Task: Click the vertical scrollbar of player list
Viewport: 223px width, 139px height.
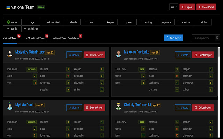Action: (x=219, y=92)
